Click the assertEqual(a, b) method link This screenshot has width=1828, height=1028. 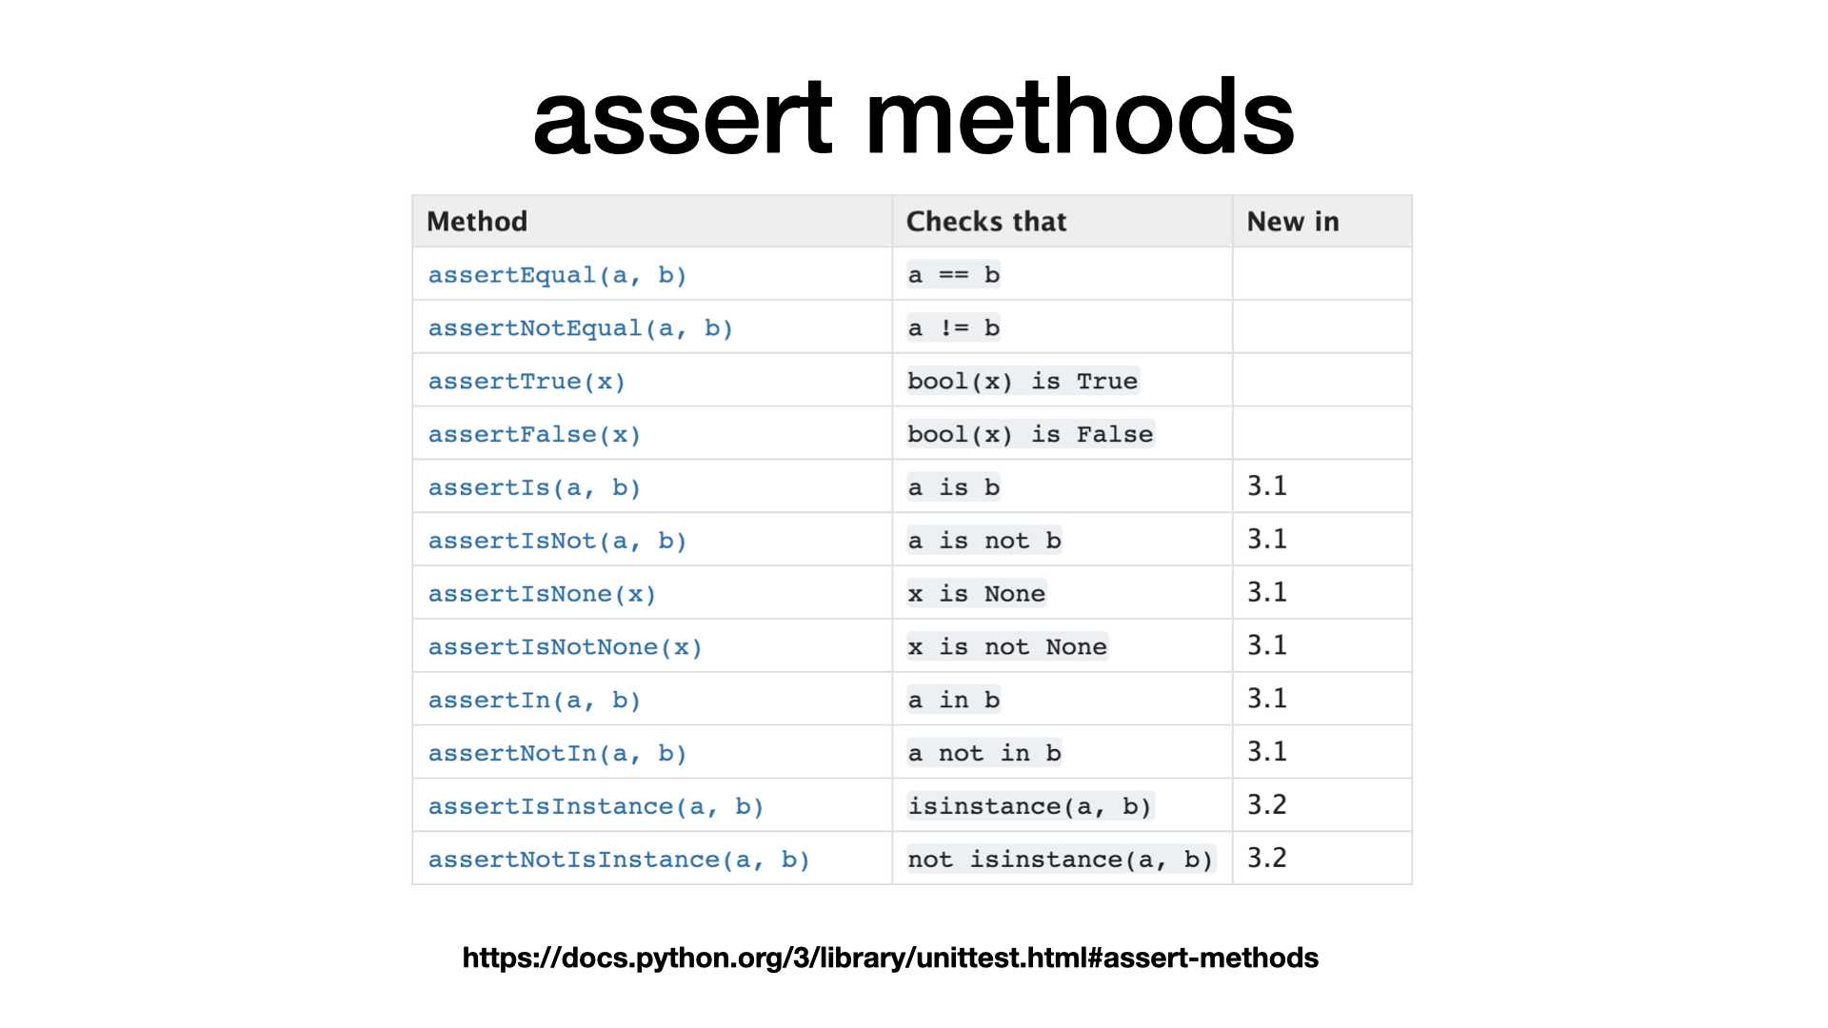point(557,275)
